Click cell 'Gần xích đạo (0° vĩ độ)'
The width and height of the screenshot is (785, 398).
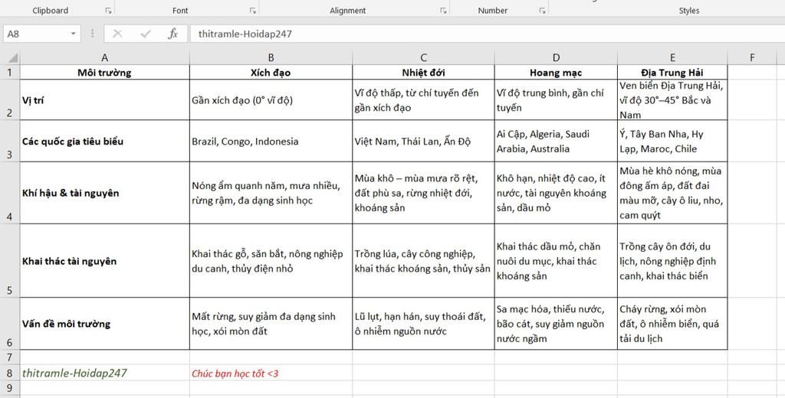[271, 99]
